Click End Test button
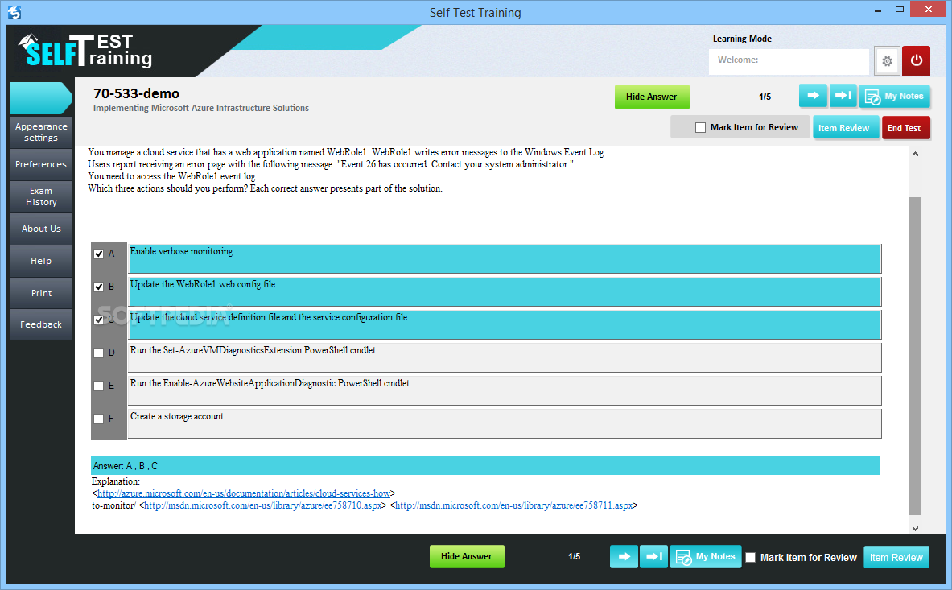 [x=905, y=128]
